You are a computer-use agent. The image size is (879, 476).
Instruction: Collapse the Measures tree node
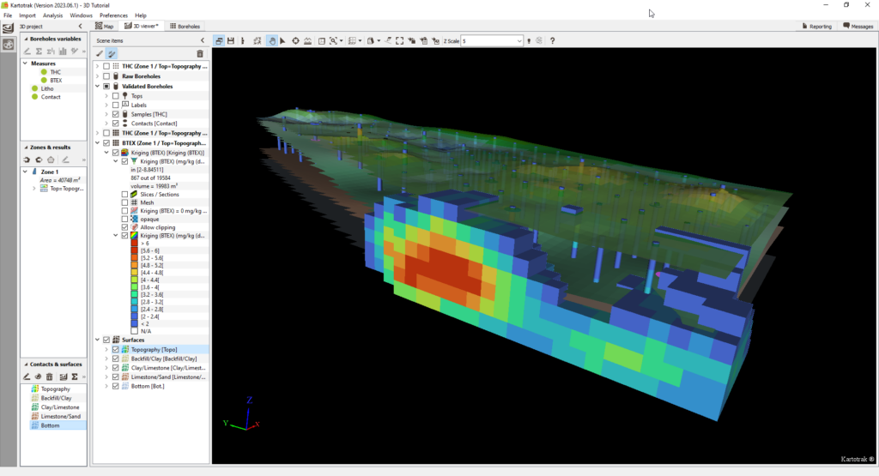[x=25, y=63]
